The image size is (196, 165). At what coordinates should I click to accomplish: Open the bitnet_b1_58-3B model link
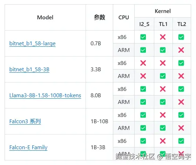(x=29, y=70)
